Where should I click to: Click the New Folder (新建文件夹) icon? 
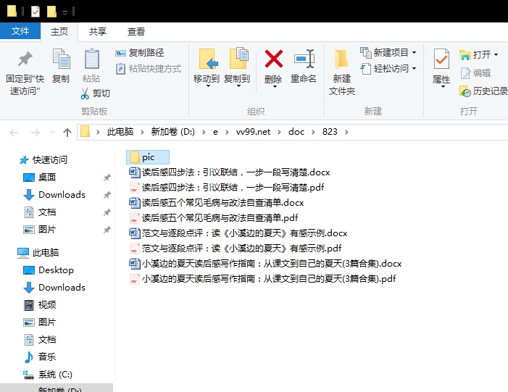point(341,59)
